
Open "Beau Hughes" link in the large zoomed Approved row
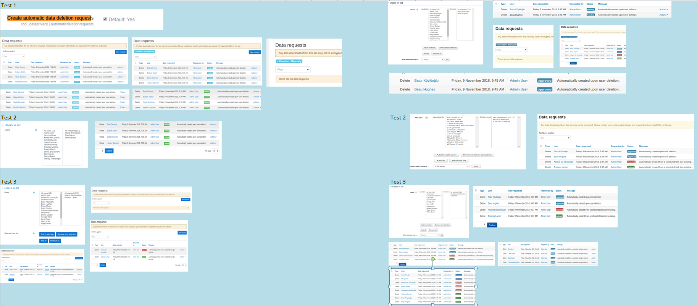coord(425,89)
